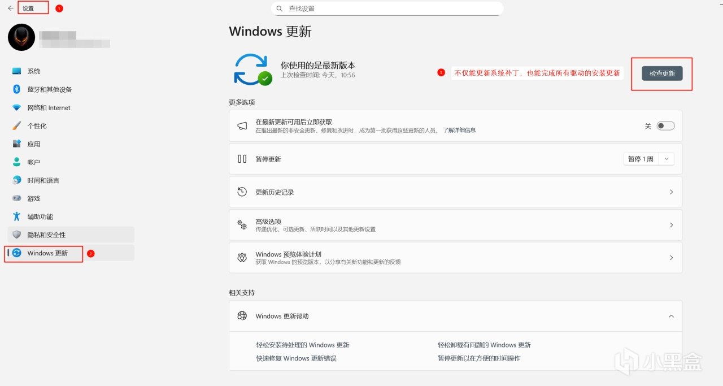The width and height of the screenshot is (723, 386).
Task: Click the Windows 更新 page heading
Action: (270, 31)
